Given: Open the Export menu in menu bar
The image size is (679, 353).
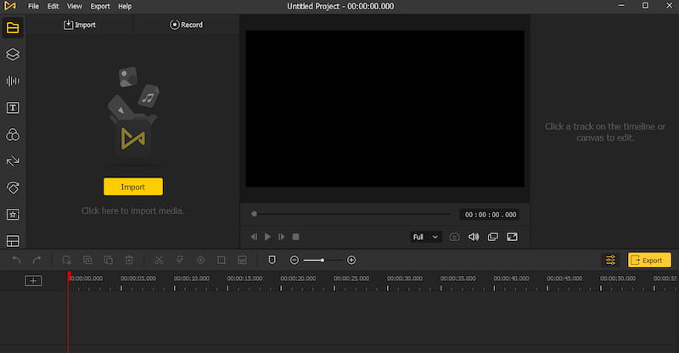Looking at the screenshot, I should [x=100, y=6].
